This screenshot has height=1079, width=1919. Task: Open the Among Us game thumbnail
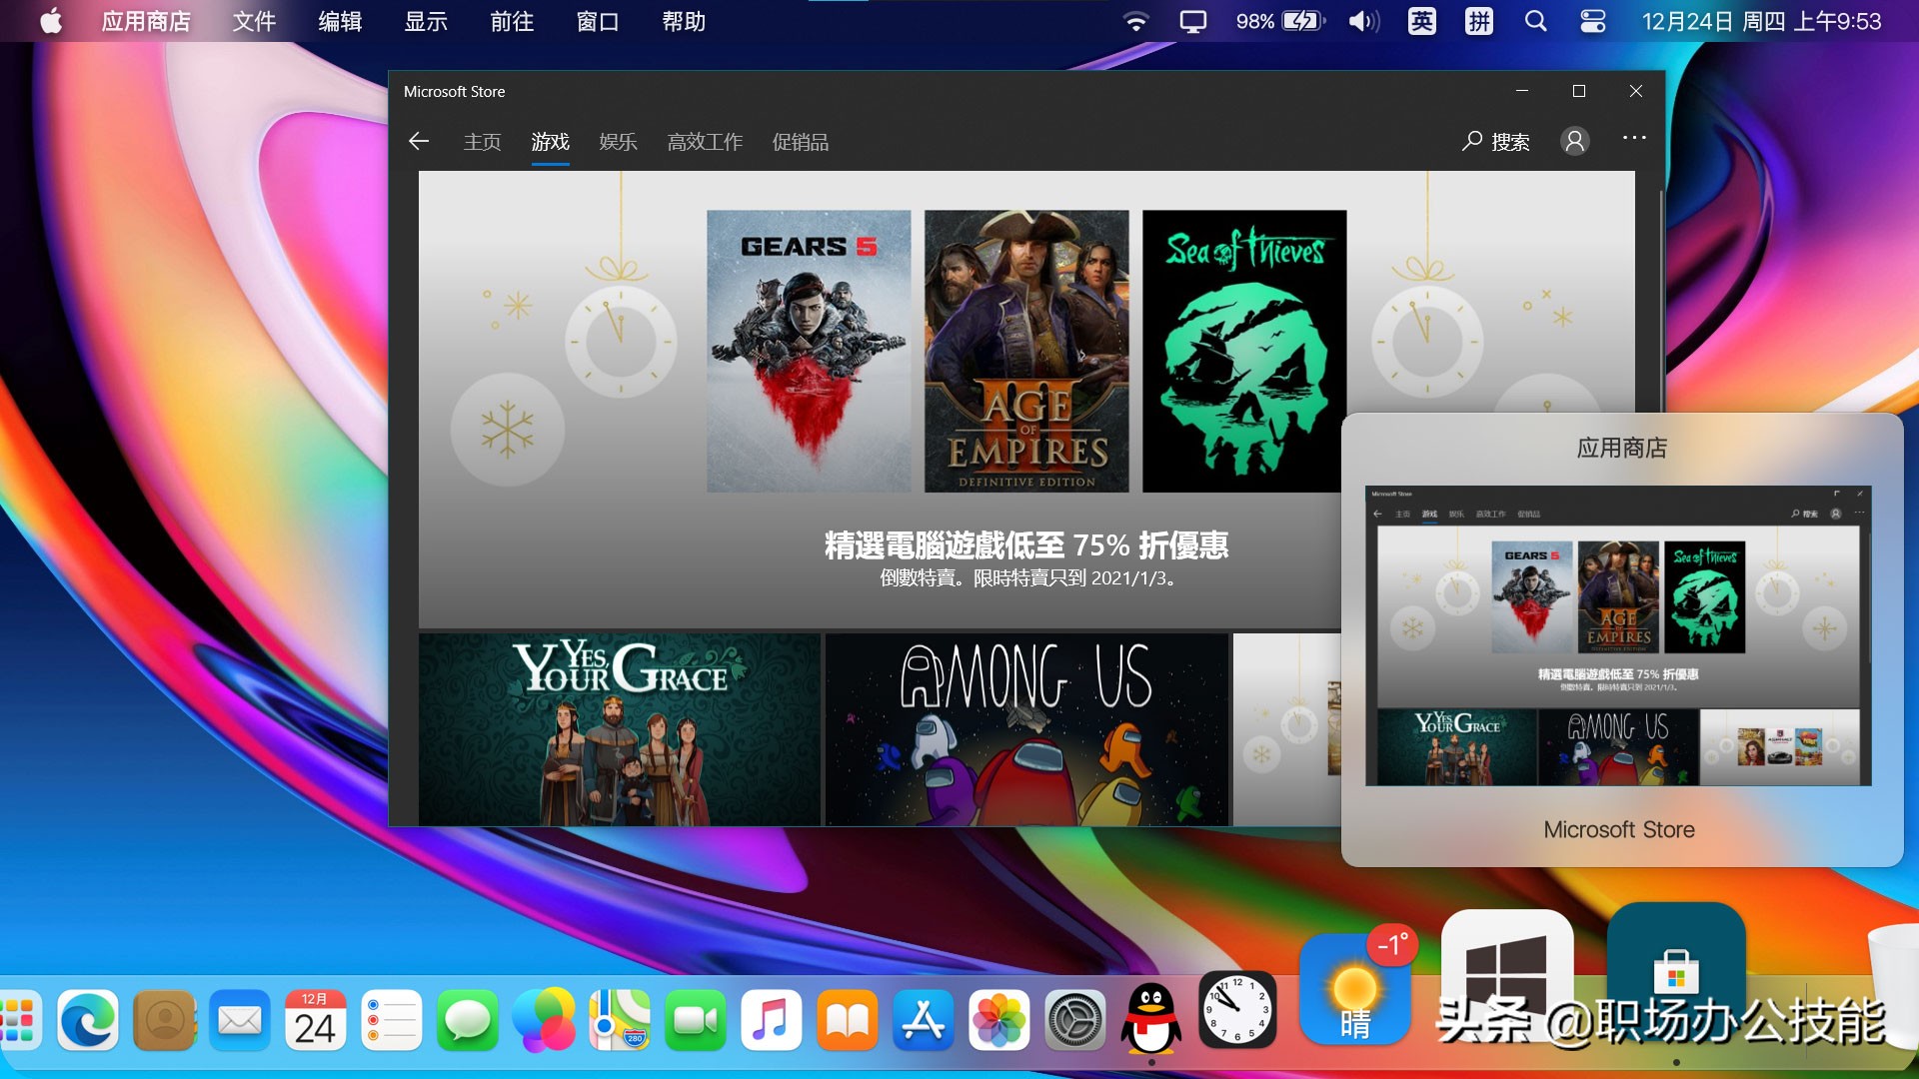point(1025,729)
